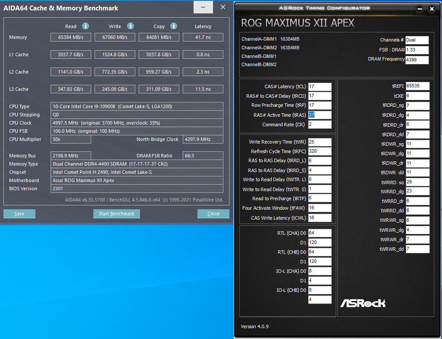
Task: Click the tREFI field 65535
Action: point(417,86)
